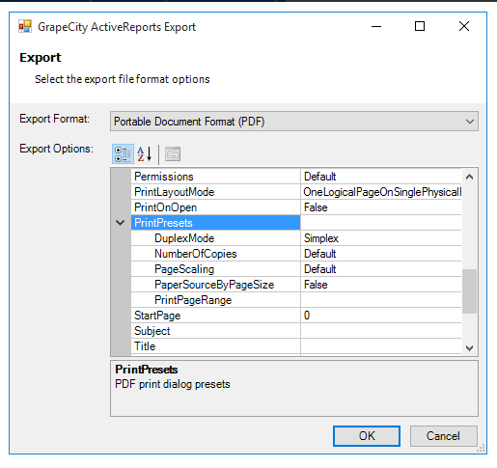Select the PrintPageRange property
The width and height of the screenshot is (497, 468).
pyautogui.click(x=215, y=300)
